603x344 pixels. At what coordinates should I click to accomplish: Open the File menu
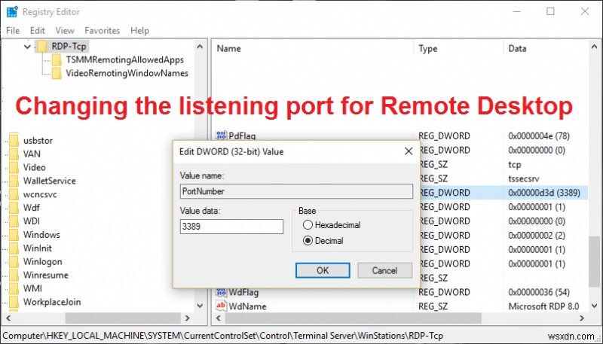(x=13, y=31)
